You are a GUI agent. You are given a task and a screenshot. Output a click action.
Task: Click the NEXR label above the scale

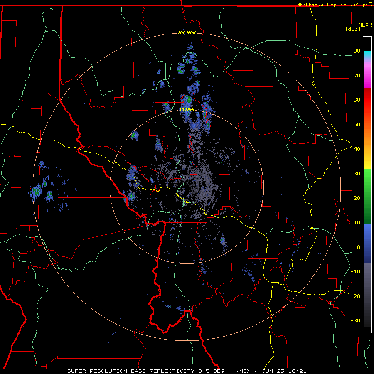tap(365, 25)
